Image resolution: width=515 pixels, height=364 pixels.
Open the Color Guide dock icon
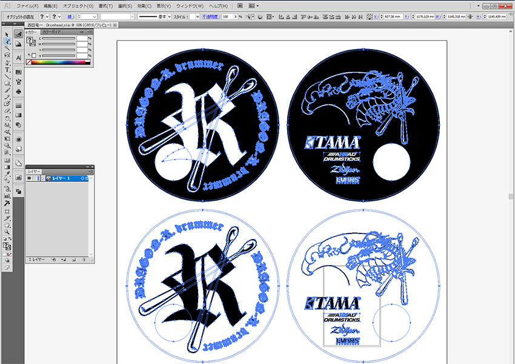coord(18,44)
